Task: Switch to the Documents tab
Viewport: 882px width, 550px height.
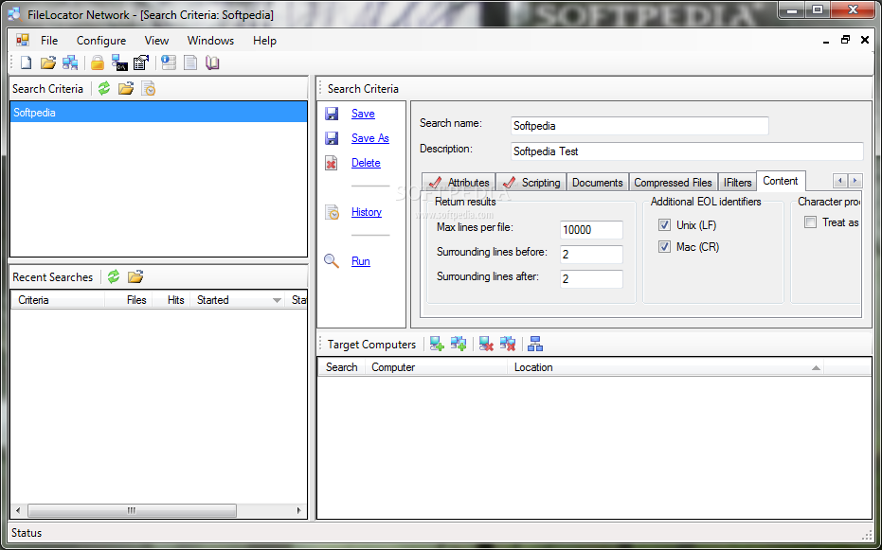Action: (x=598, y=183)
